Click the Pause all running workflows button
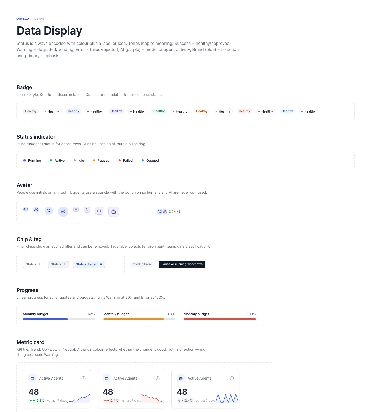 tap(182, 264)
